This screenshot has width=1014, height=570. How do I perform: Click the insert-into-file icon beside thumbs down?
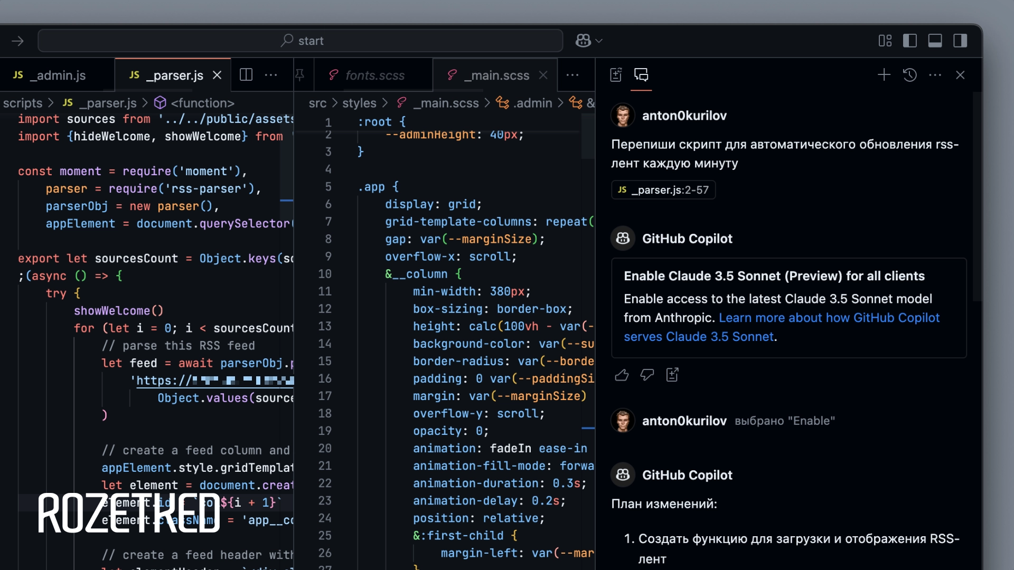coord(672,375)
